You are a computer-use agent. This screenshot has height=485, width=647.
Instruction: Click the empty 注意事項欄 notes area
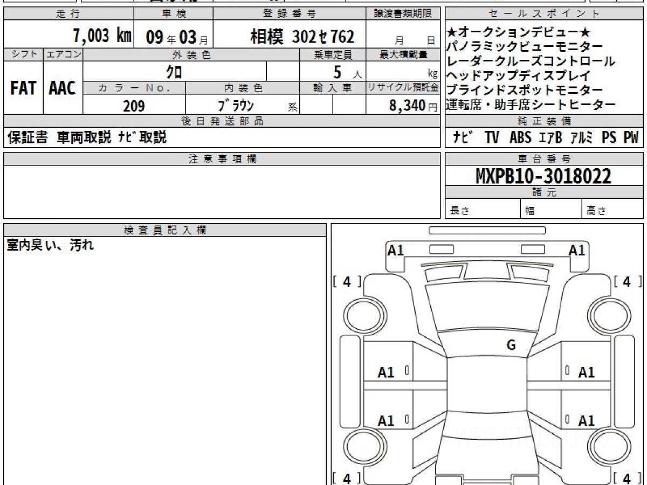(x=222, y=192)
